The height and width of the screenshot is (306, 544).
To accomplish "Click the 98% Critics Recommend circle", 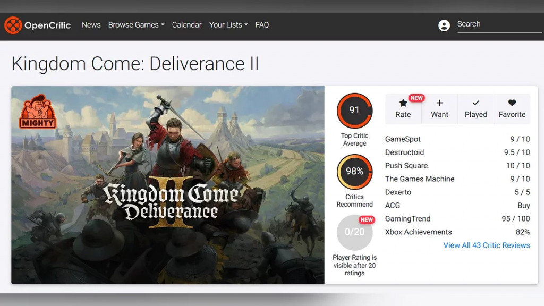I will tap(354, 172).
